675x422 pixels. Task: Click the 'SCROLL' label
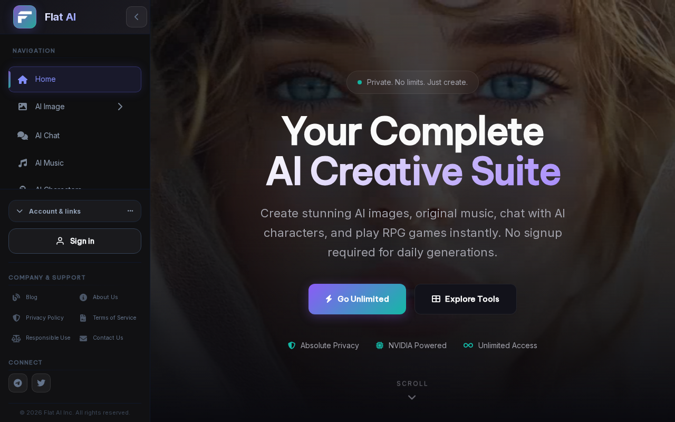(x=412, y=383)
